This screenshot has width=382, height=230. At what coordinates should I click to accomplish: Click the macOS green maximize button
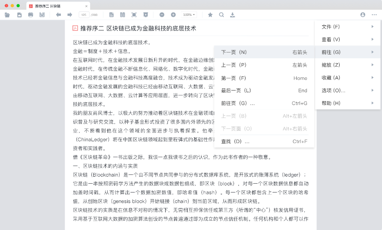[18, 6]
